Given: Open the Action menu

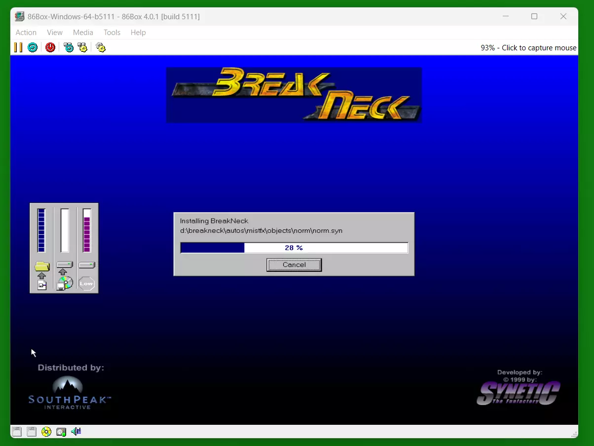Looking at the screenshot, I should click(26, 33).
